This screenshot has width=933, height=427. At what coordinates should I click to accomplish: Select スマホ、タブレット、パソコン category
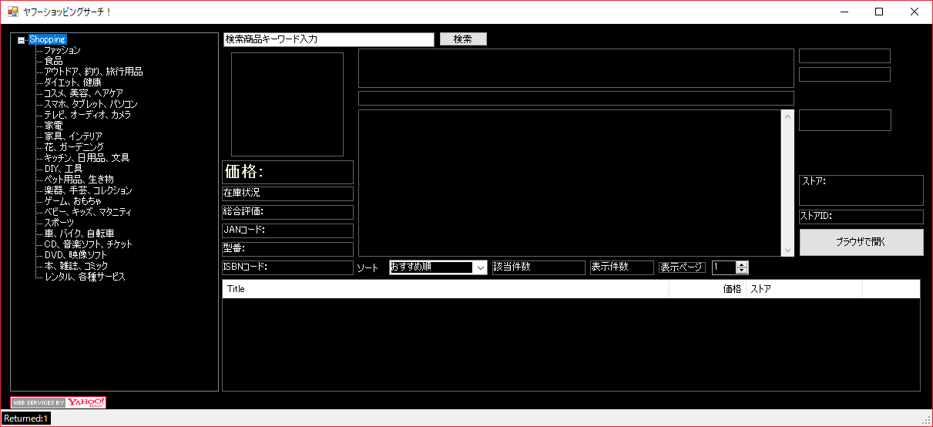click(91, 104)
